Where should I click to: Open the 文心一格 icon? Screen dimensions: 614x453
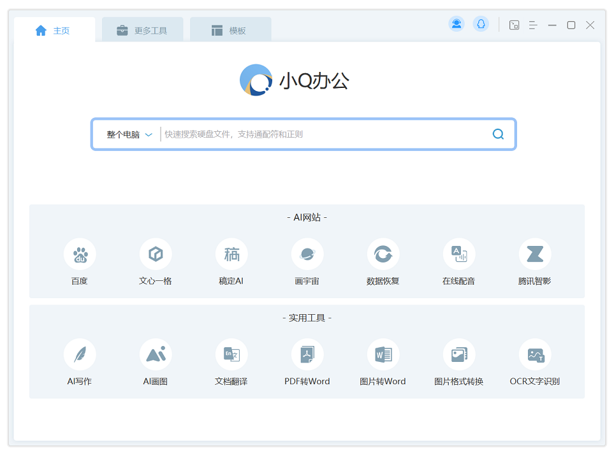pos(156,254)
